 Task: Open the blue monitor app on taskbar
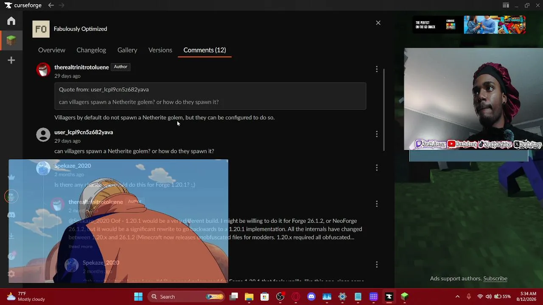coord(327,297)
